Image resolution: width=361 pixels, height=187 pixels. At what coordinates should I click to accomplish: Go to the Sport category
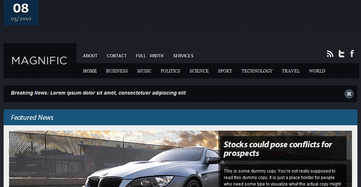click(x=225, y=71)
